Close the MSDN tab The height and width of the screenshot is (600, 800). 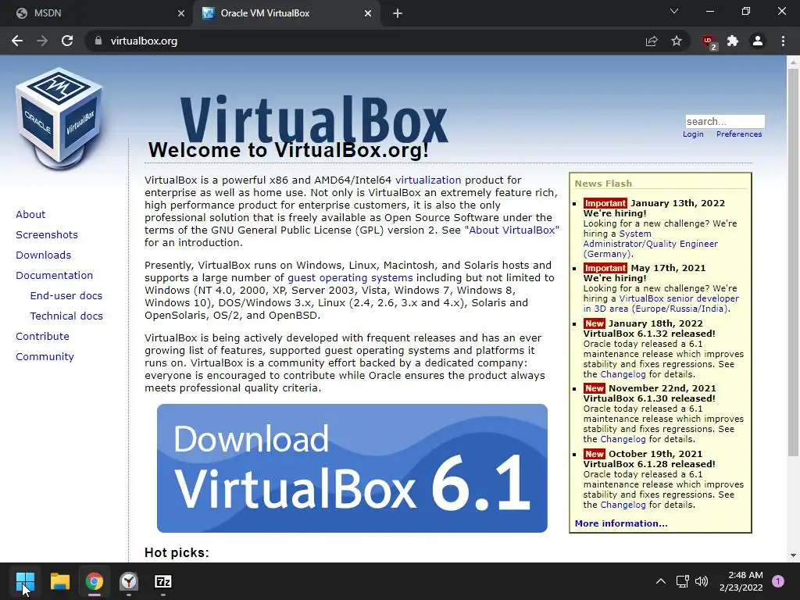point(181,13)
